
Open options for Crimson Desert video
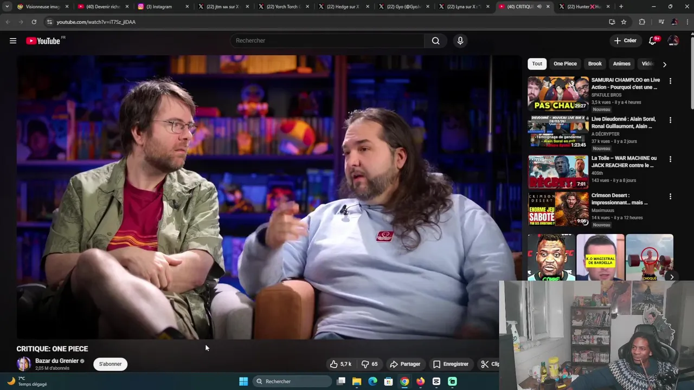(670, 197)
